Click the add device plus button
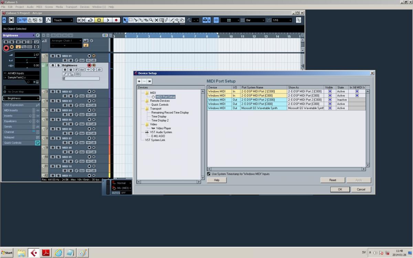 139,81
